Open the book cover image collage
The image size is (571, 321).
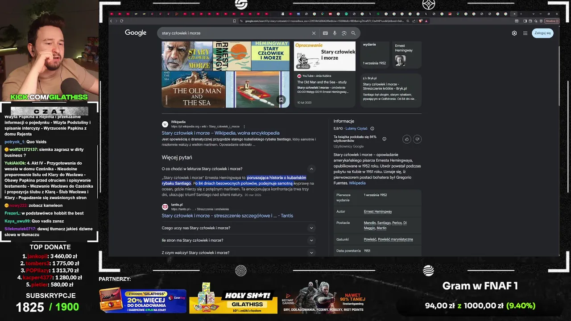click(x=225, y=74)
